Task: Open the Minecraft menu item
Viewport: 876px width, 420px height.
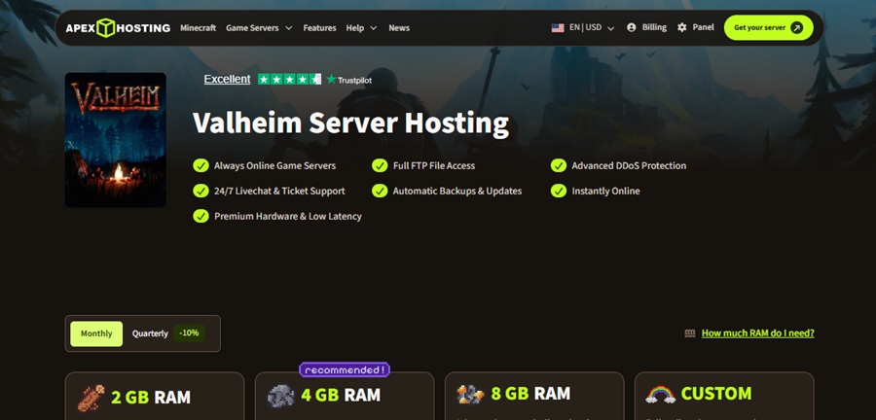Action: click(198, 28)
